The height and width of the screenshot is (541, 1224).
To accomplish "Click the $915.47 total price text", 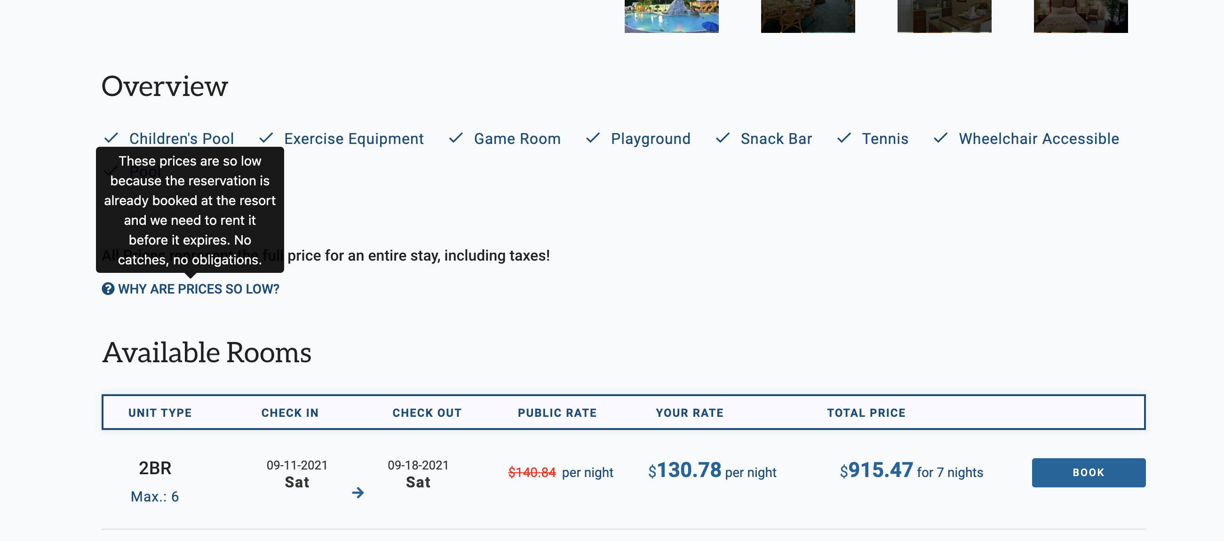I will point(876,470).
